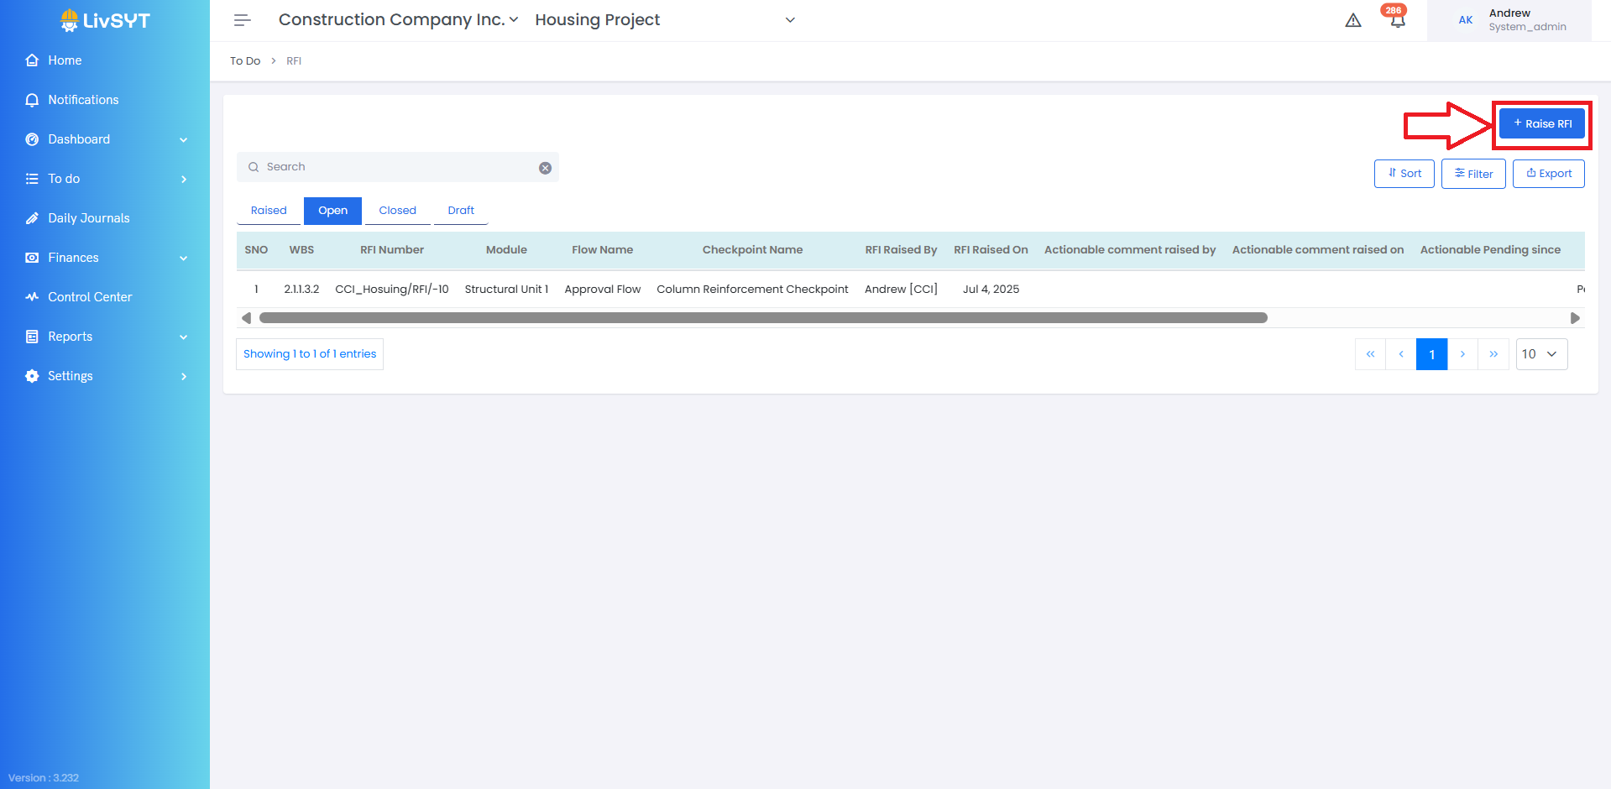This screenshot has height=789, width=1611.
Task: Click the Finances money icon
Action: (x=32, y=258)
